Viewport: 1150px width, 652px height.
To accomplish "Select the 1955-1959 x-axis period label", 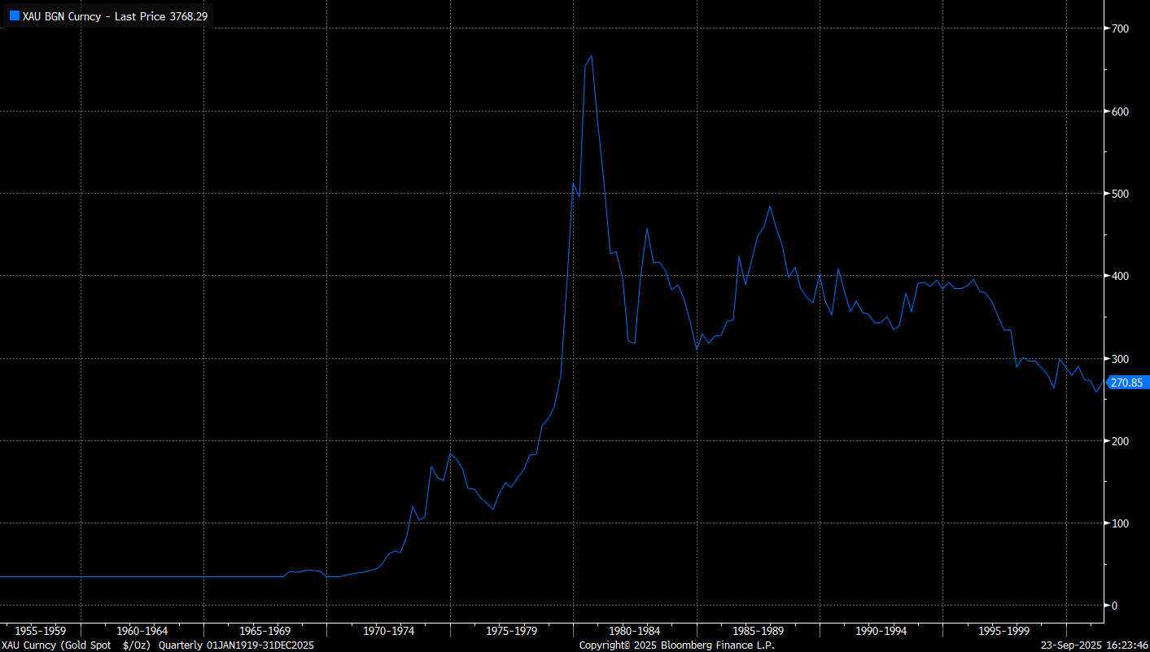I will coord(41,631).
